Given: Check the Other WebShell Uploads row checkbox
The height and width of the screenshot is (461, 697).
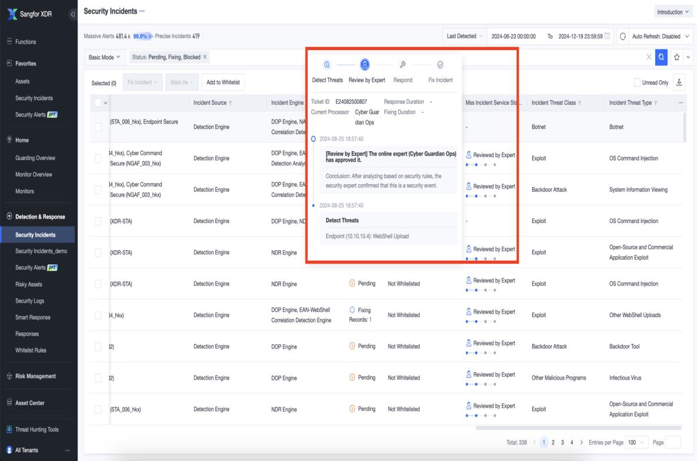Looking at the screenshot, I should point(98,315).
